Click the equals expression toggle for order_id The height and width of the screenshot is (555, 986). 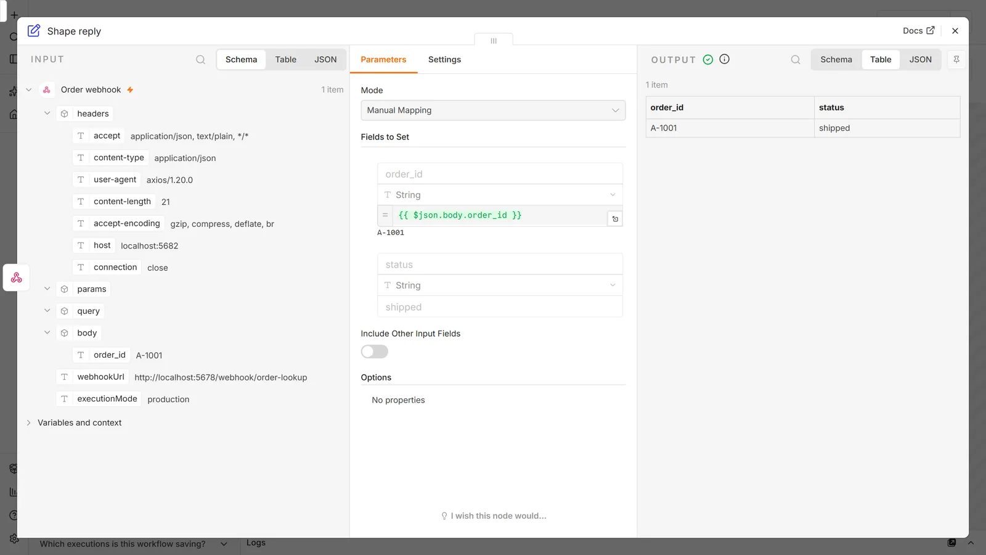coord(385,215)
